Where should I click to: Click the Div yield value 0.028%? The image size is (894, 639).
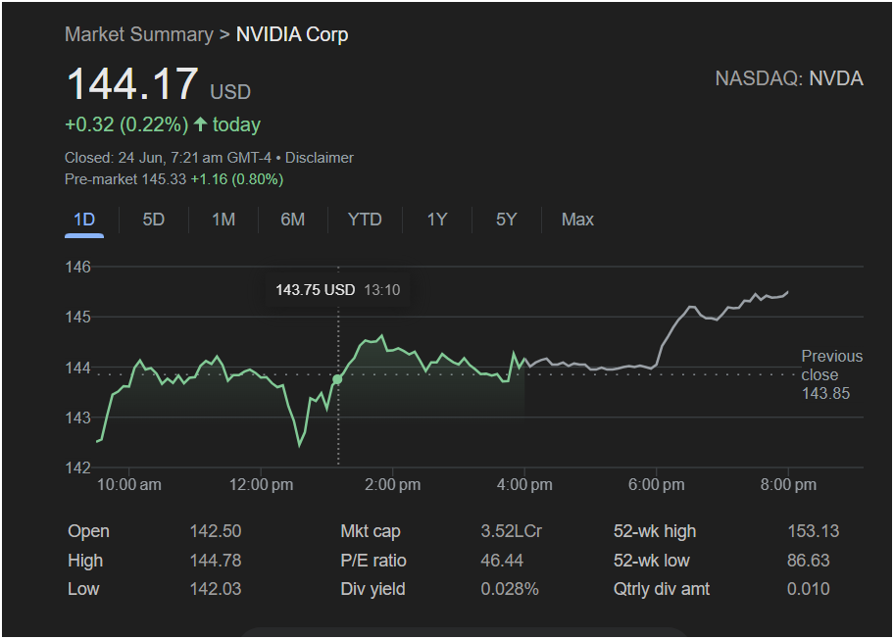(510, 589)
